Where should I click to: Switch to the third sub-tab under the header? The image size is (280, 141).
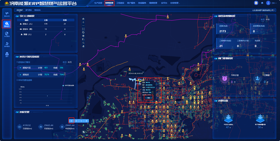coord(38,10)
